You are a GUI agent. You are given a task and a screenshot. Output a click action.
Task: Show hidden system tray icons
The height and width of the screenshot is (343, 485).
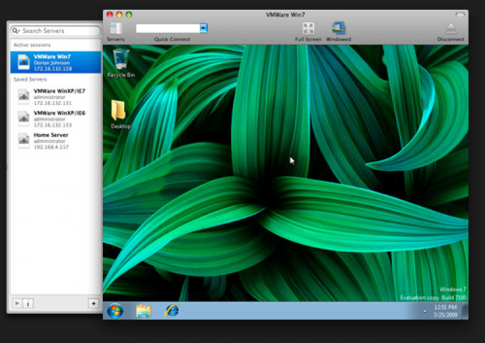coord(425,311)
